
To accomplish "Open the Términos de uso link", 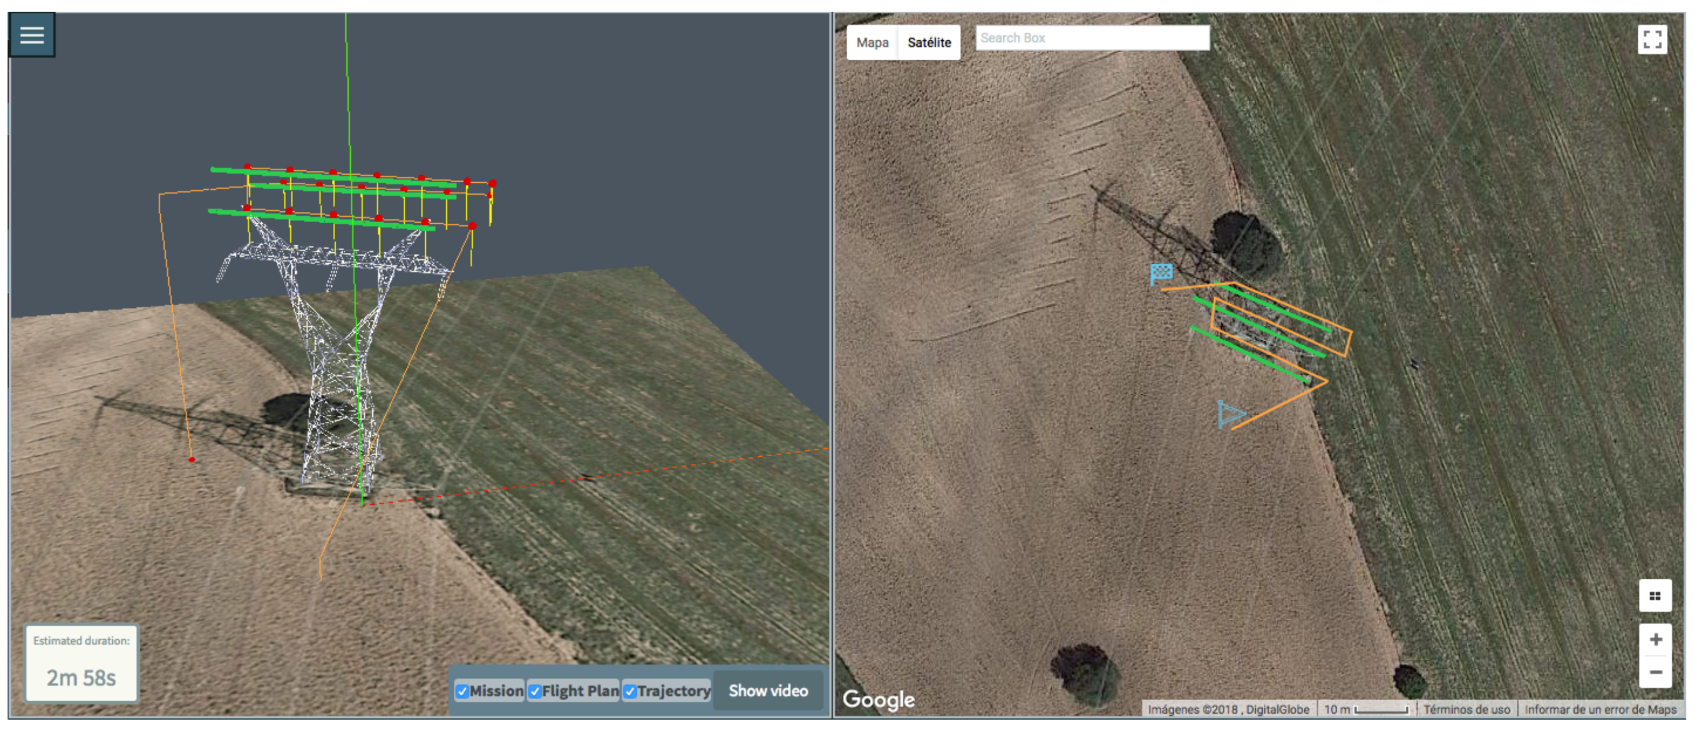I will [x=1466, y=710].
